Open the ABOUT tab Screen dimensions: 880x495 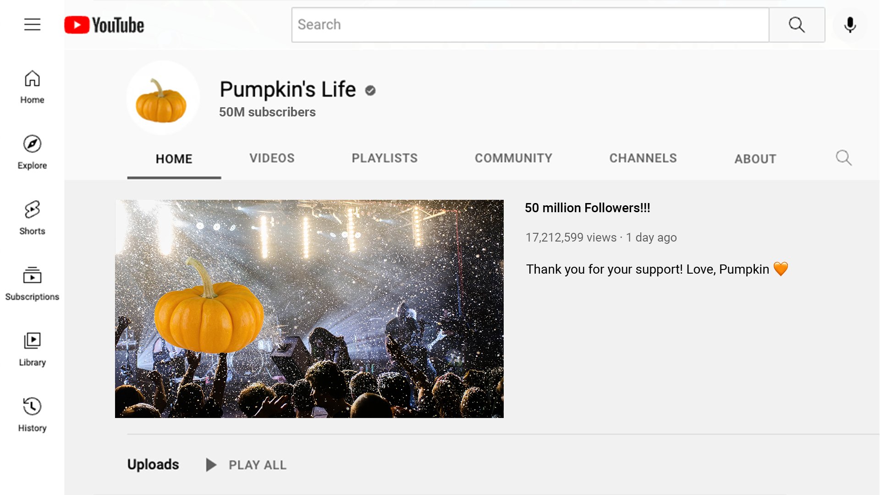click(x=755, y=159)
